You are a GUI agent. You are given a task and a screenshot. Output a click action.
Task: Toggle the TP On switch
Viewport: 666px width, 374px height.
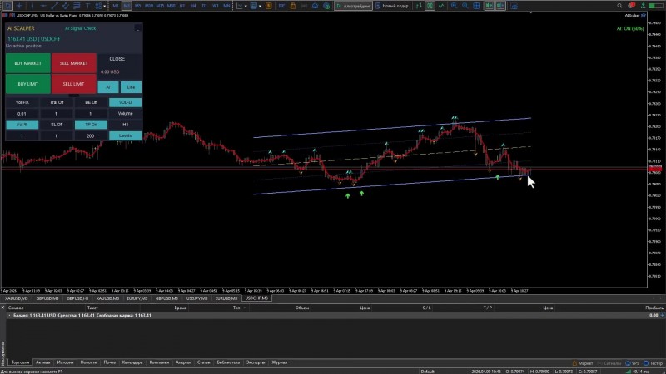click(91, 124)
